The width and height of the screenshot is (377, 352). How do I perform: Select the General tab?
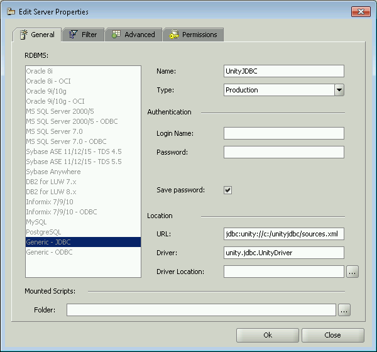tap(37, 35)
